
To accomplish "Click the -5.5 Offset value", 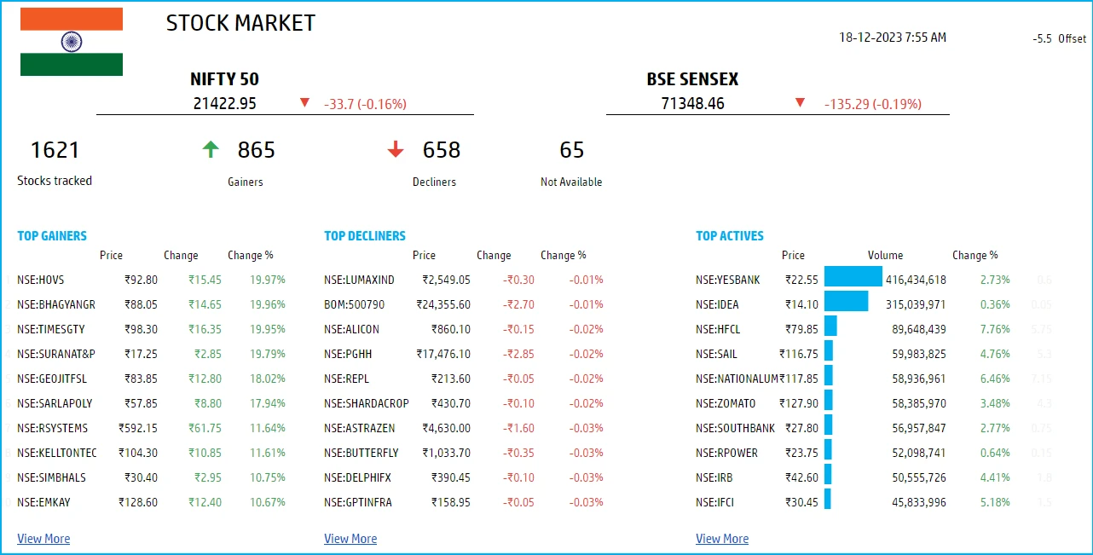I will click(1060, 39).
